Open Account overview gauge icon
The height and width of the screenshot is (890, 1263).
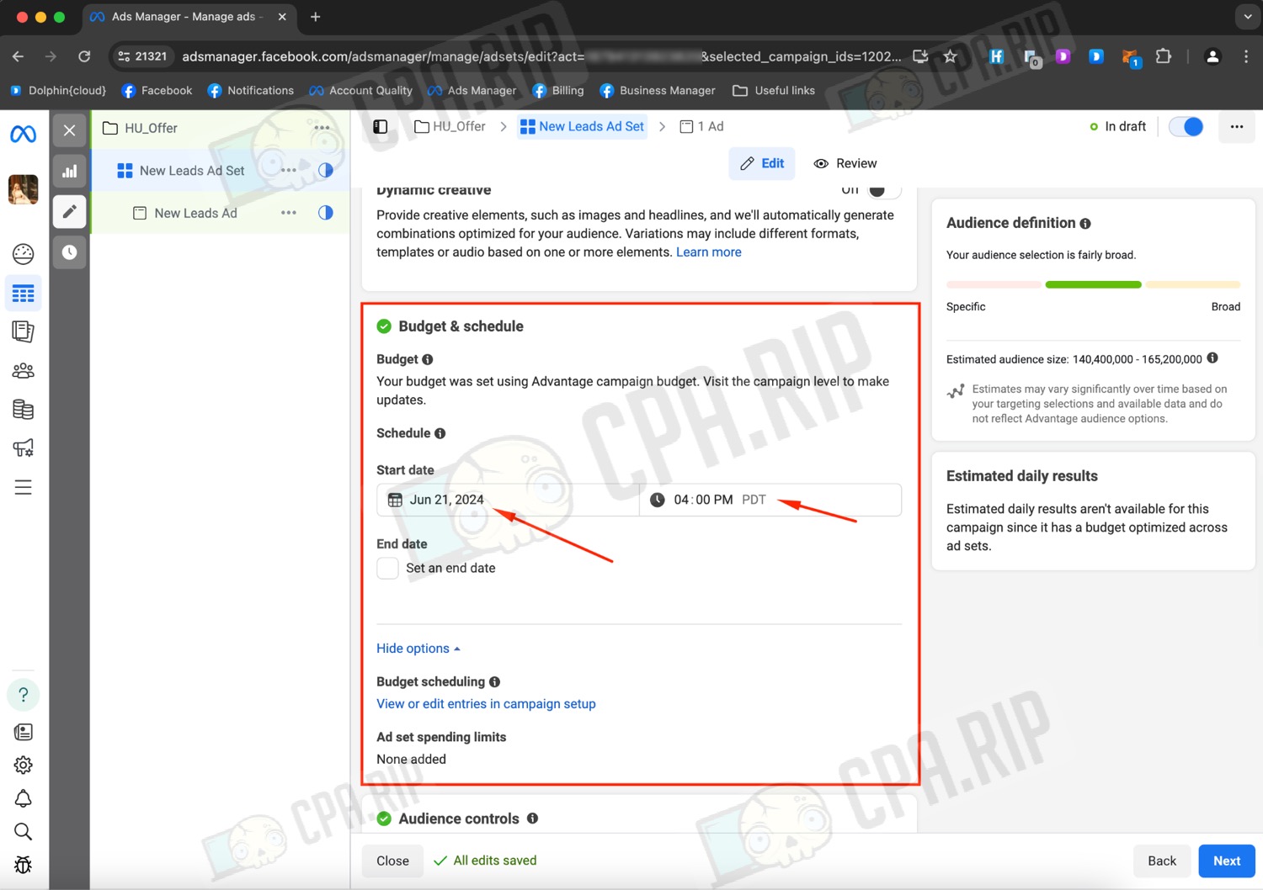point(23,253)
